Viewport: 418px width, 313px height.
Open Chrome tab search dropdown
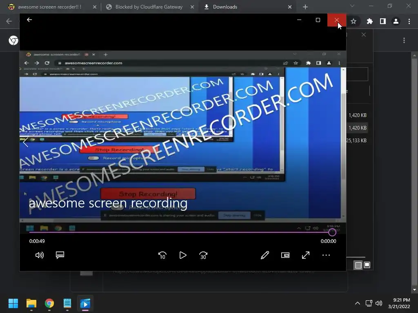(x=352, y=6)
